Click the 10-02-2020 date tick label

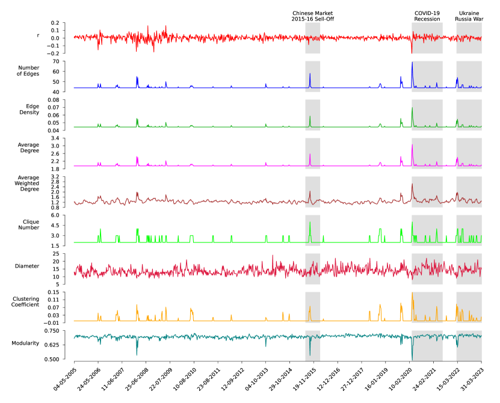point(400,379)
